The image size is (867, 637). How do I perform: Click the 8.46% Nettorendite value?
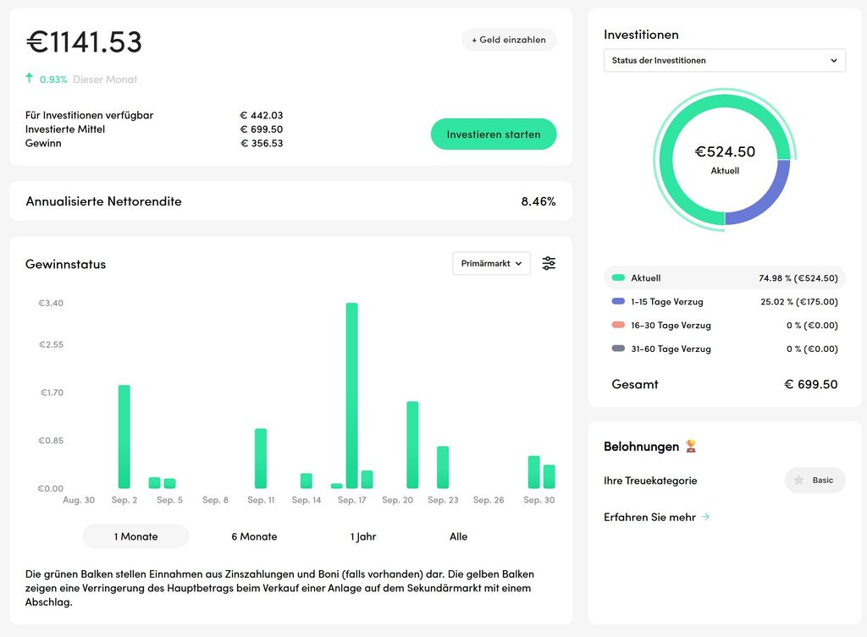(x=538, y=201)
